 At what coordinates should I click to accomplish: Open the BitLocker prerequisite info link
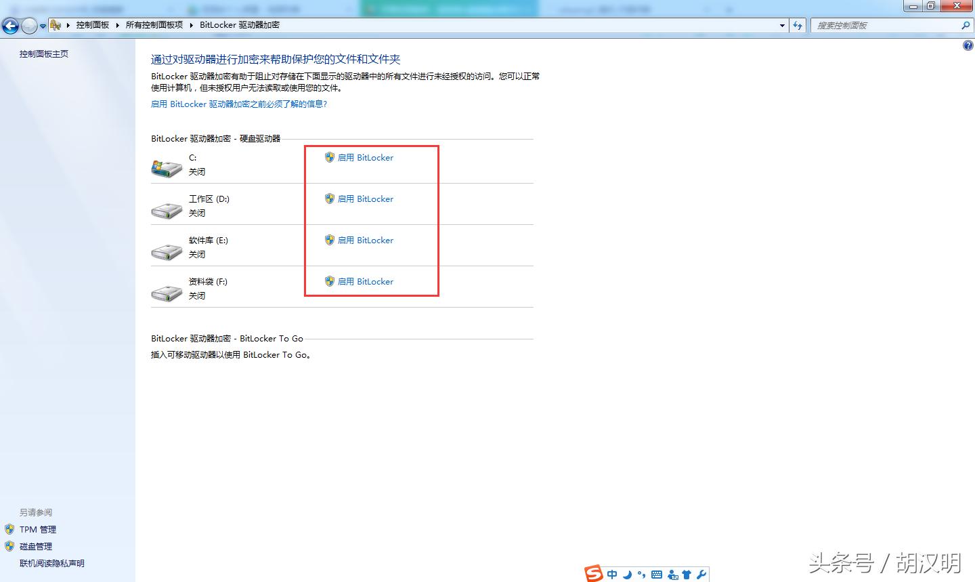240,104
